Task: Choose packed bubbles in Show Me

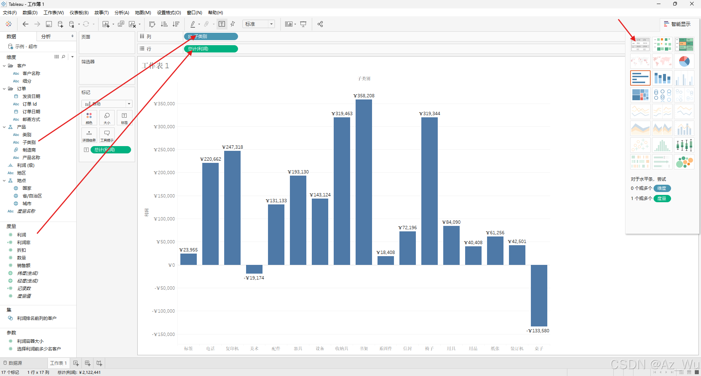Action: click(684, 162)
